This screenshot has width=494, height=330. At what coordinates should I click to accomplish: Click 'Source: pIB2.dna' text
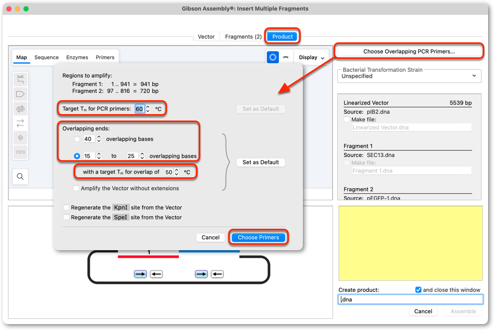pyautogui.click(x=366, y=111)
